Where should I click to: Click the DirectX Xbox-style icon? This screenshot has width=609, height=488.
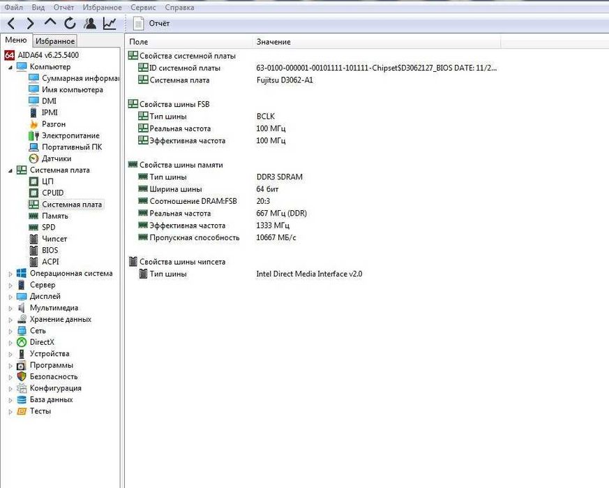(x=22, y=342)
